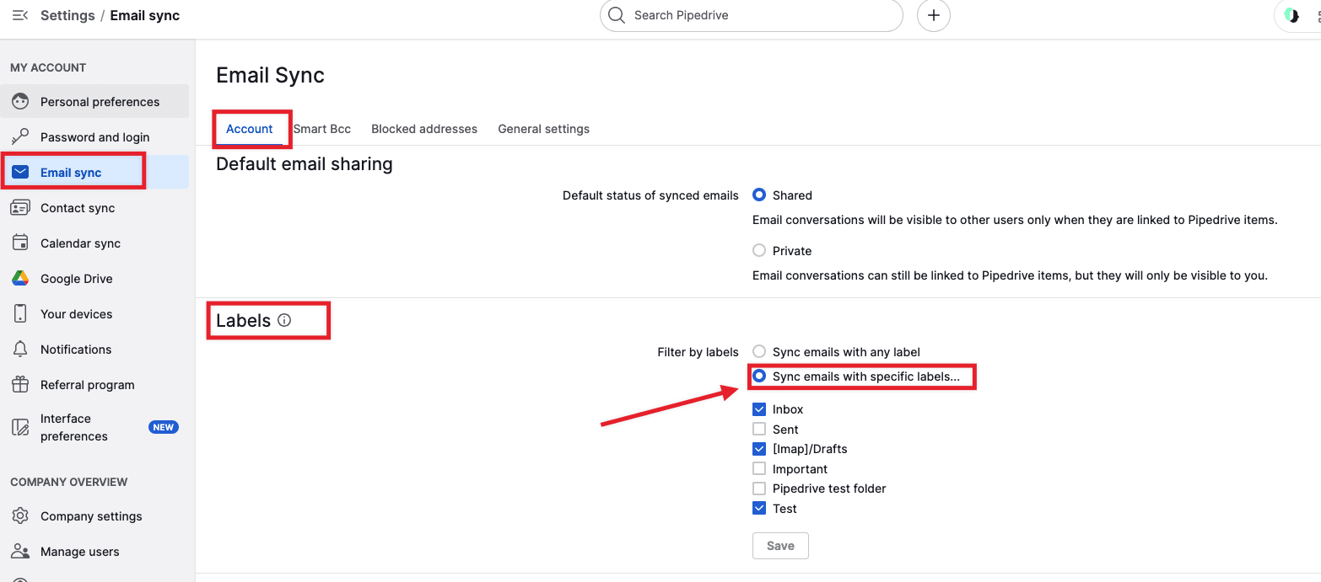Click the Save button

(x=780, y=546)
